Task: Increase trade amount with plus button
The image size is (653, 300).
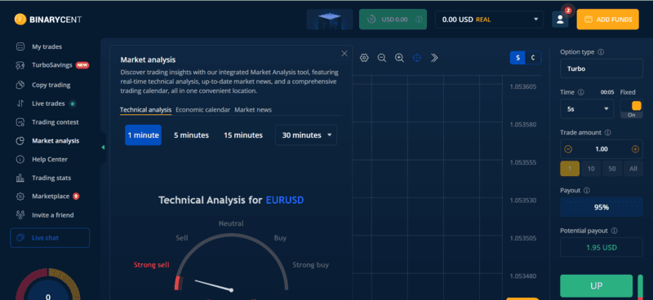Action: [635, 149]
